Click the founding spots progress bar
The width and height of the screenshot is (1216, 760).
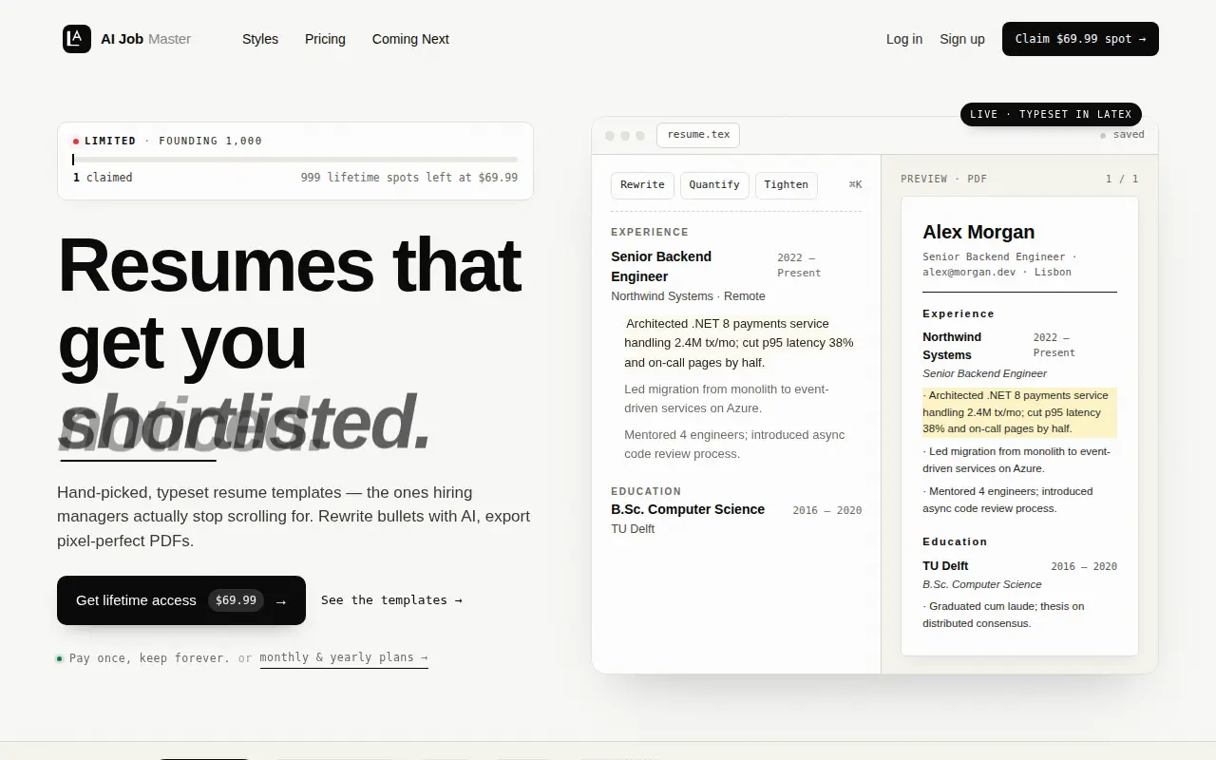(x=295, y=160)
